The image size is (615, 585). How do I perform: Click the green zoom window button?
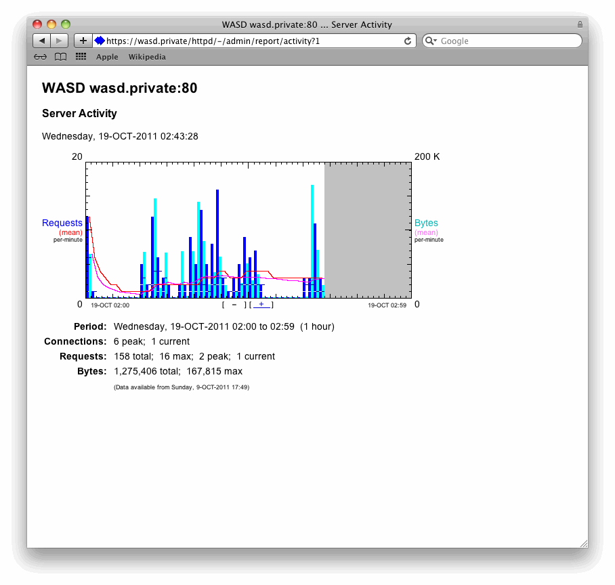pyautogui.click(x=66, y=24)
